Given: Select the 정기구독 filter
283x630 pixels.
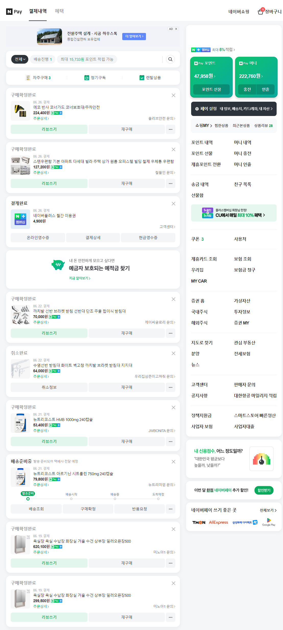Looking at the screenshot, I should pyautogui.click(x=95, y=78).
